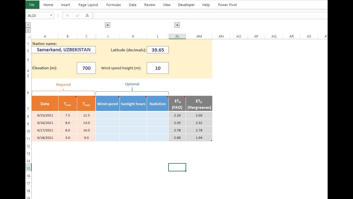Select the 4/17/2021 date cell
353x199 pixels.
[x=45, y=130]
